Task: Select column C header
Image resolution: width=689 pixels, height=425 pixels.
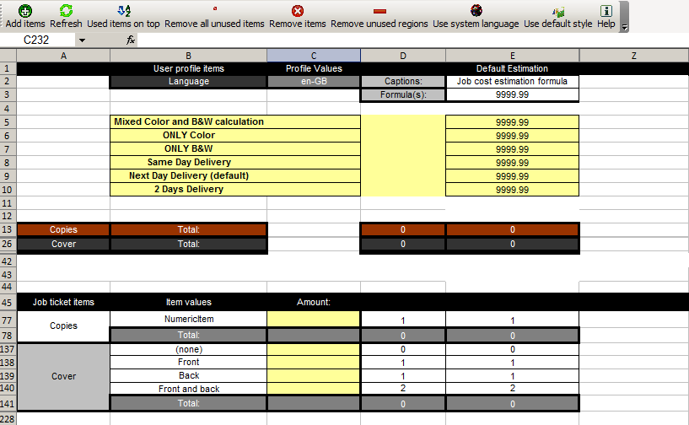Action: [x=314, y=55]
